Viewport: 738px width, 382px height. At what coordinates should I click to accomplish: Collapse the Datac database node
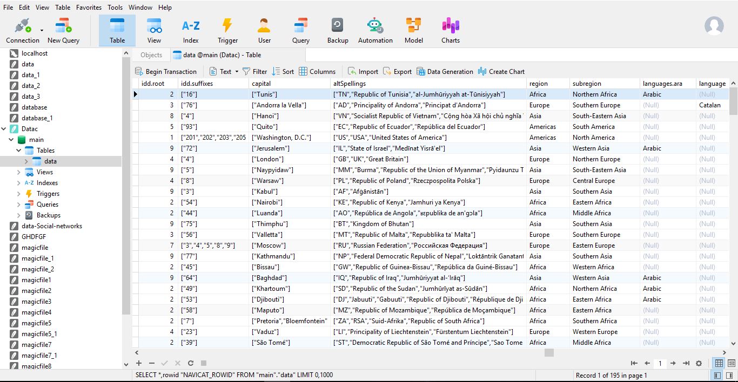[4, 129]
